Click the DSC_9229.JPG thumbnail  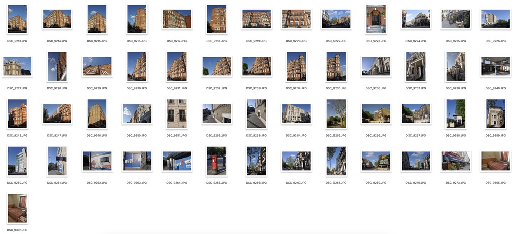click(x=97, y=66)
